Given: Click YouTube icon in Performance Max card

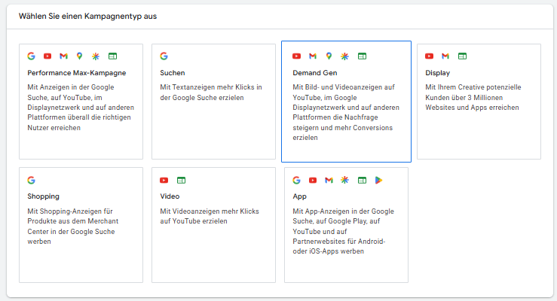Looking at the screenshot, I should tap(47, 56).
